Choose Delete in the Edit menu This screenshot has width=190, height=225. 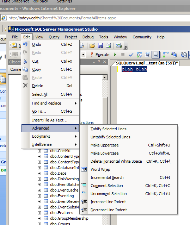(50, 86)
